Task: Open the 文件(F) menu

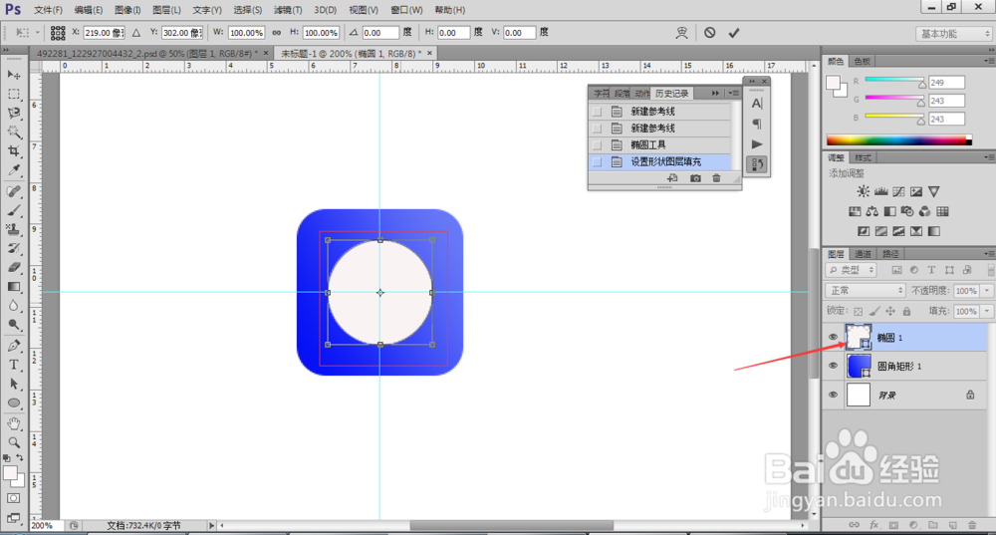Action: coord(48,10)
